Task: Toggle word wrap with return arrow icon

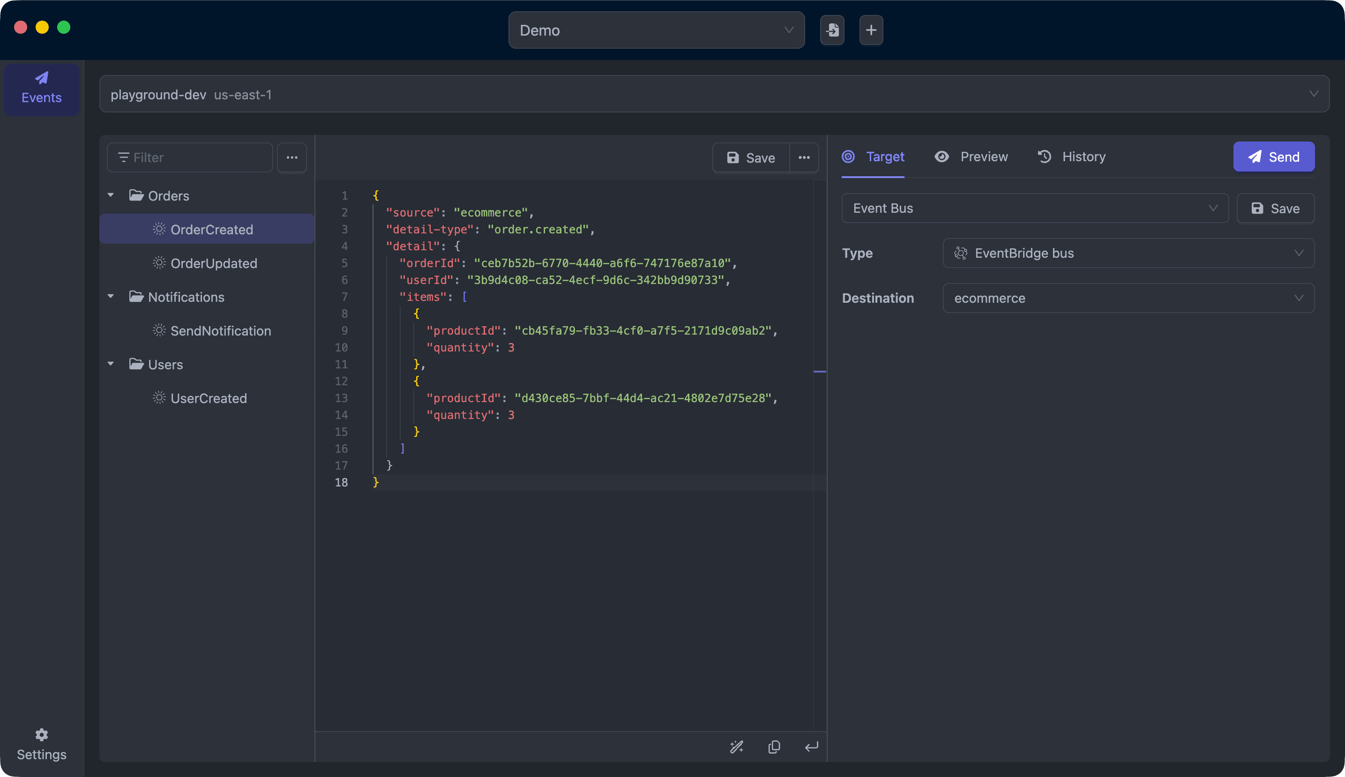Action: 811,747
